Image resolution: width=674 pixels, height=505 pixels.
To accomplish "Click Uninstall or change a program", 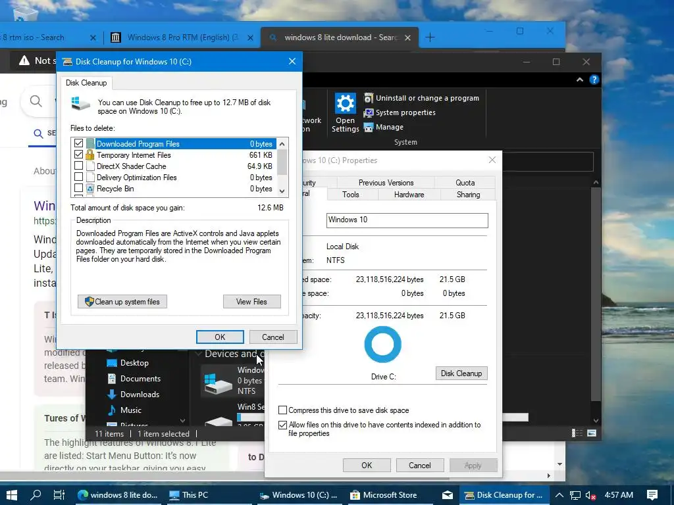I will 421,98.
